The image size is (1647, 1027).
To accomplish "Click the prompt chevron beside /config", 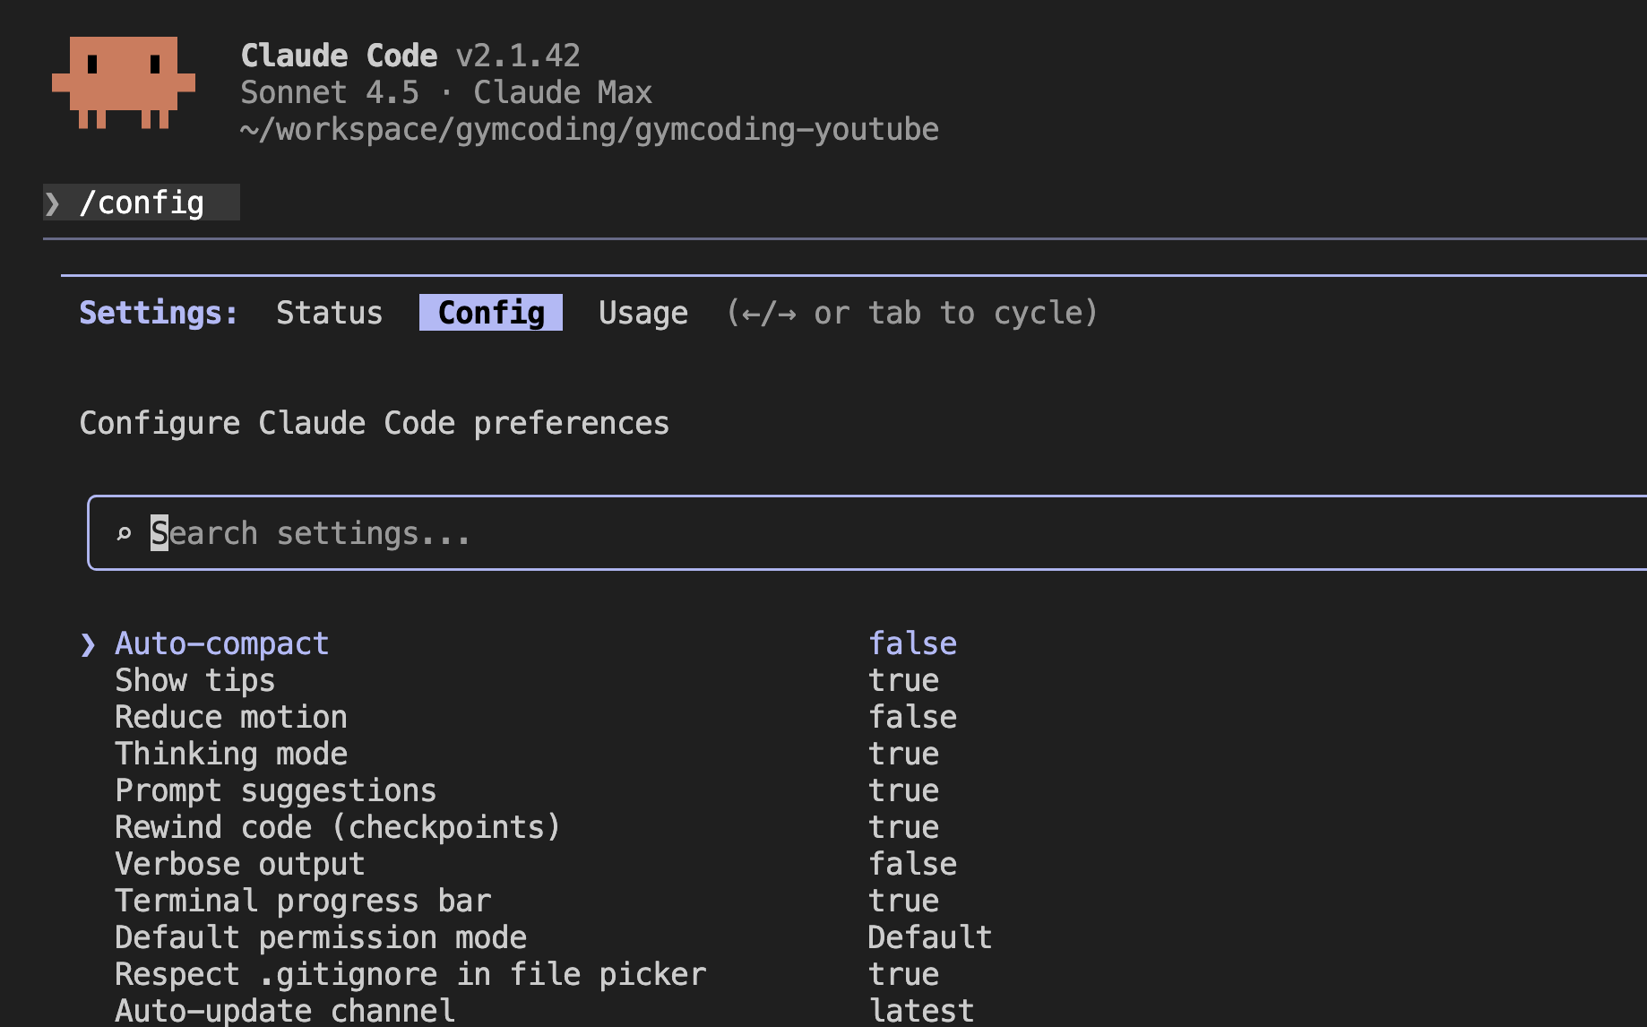I will point(53,203).
